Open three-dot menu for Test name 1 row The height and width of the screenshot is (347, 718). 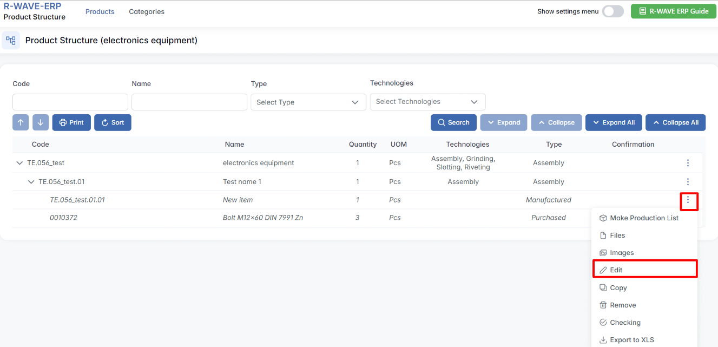(x=688, y=182)
